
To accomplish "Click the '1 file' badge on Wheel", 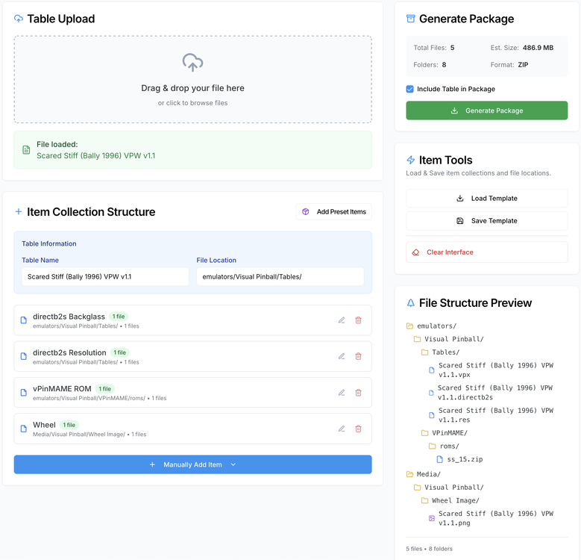I will pos(69,425).
